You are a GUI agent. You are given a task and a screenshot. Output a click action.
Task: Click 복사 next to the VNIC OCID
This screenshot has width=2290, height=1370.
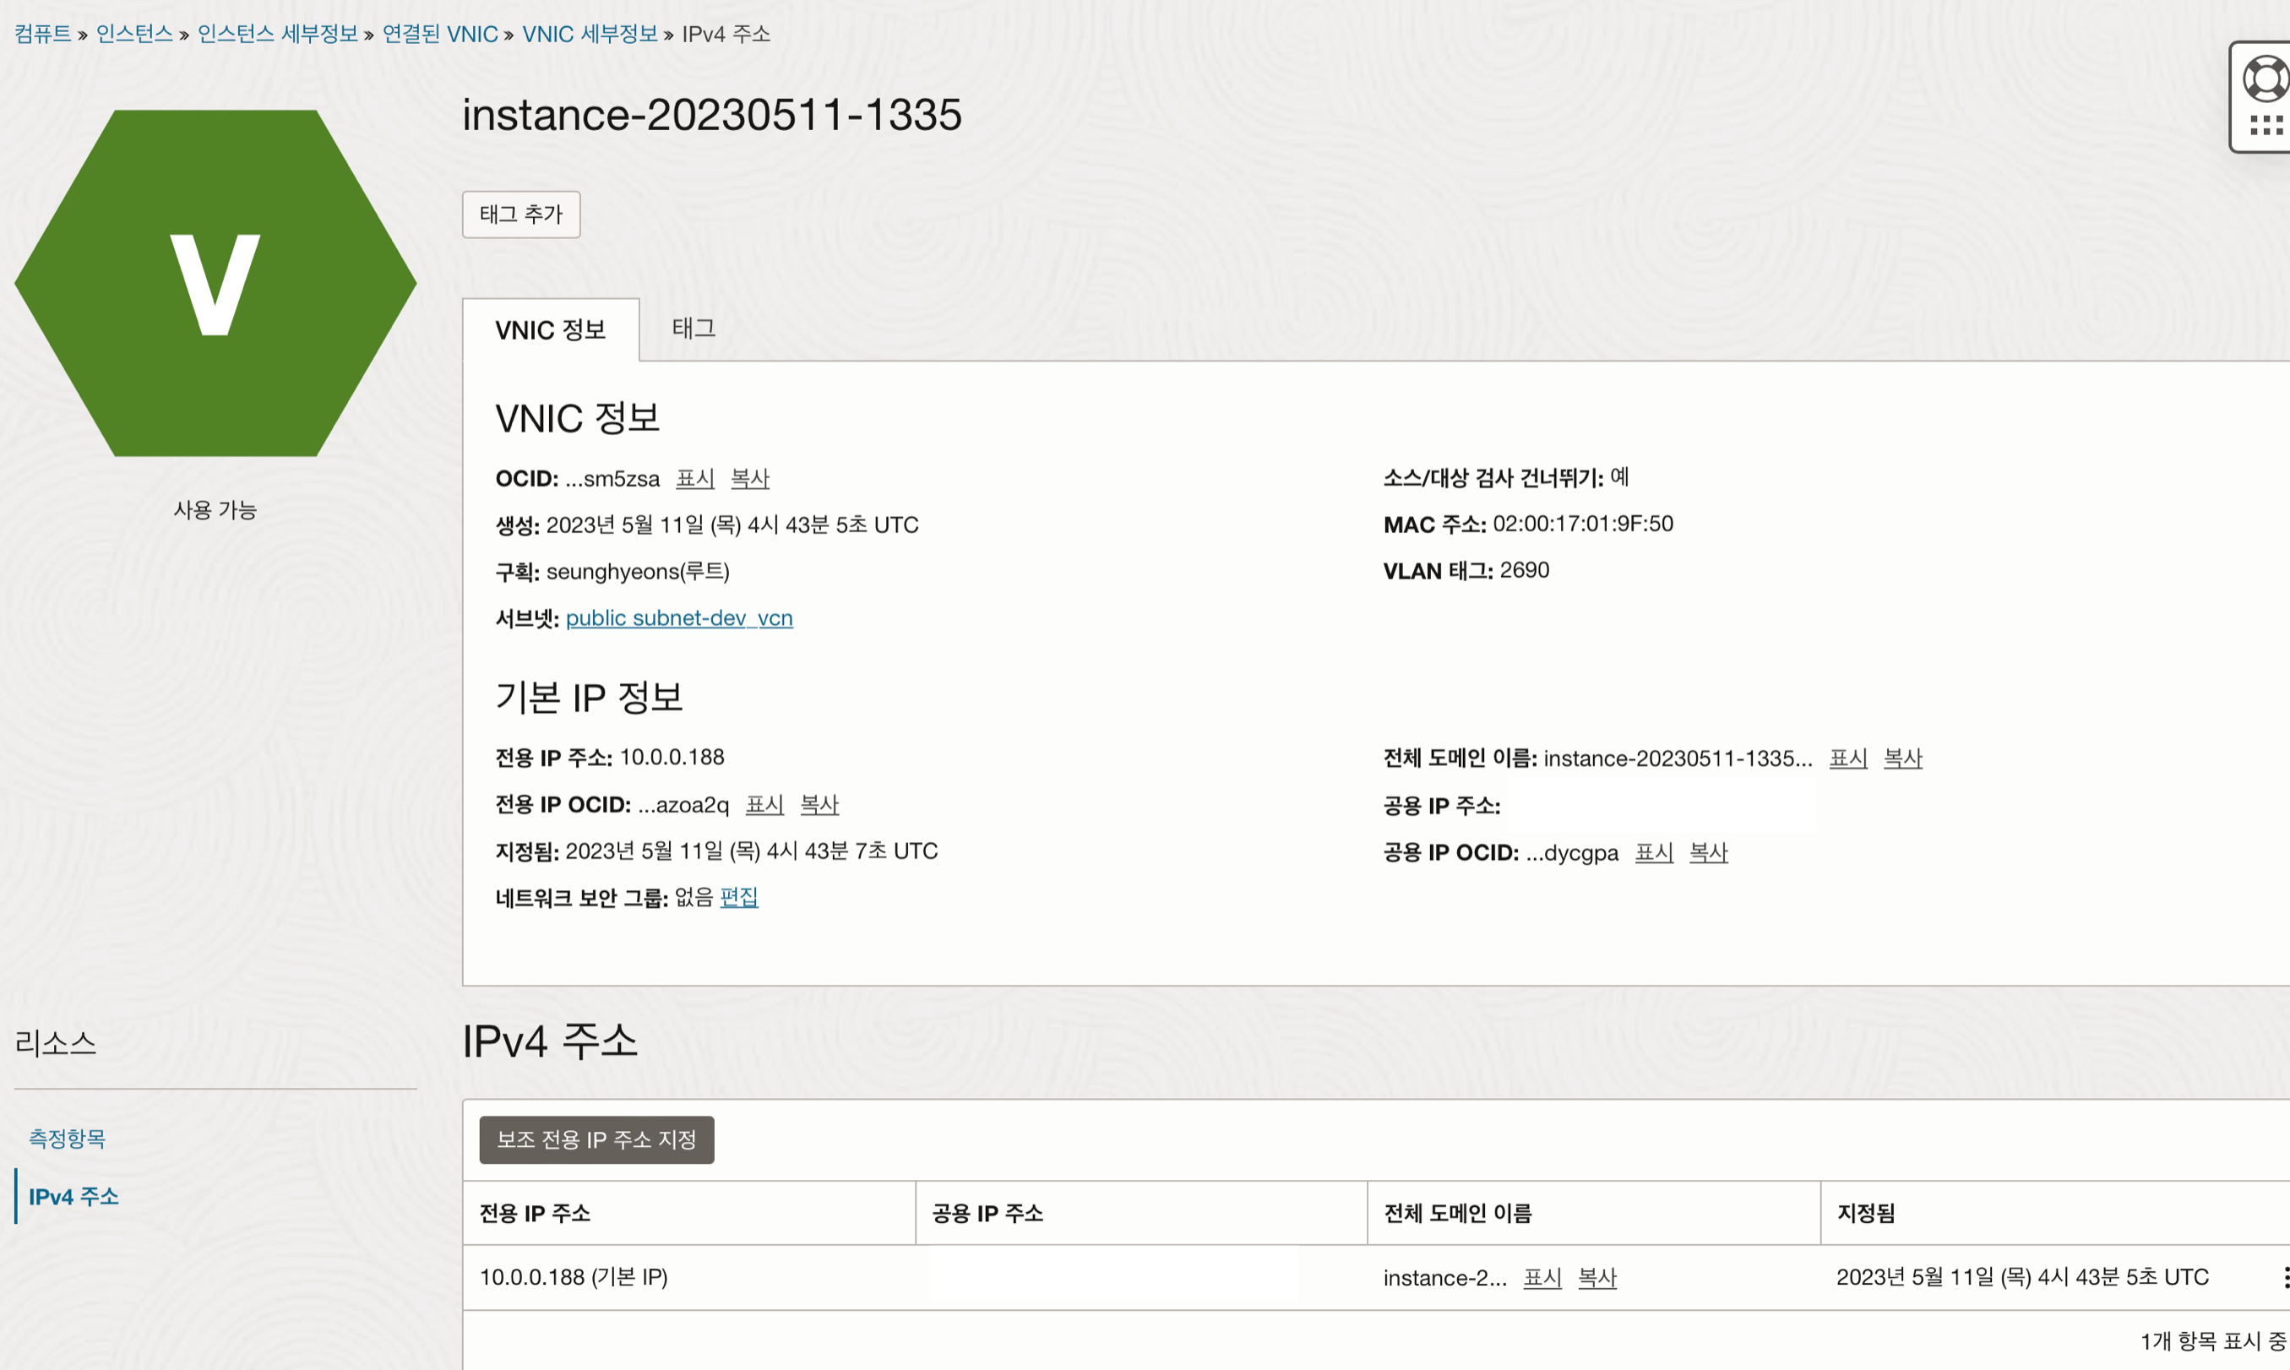coord(749,478)
